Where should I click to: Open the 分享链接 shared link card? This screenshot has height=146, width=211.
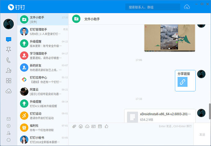click(x=185, y=81)
